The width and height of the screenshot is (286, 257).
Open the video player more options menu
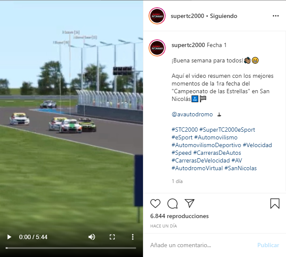click(x=133, y=237)
